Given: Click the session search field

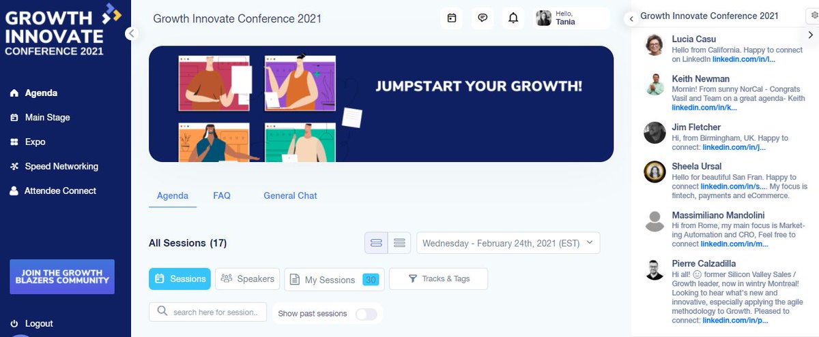Looking at the screenshot, I should tap(207, 312).
